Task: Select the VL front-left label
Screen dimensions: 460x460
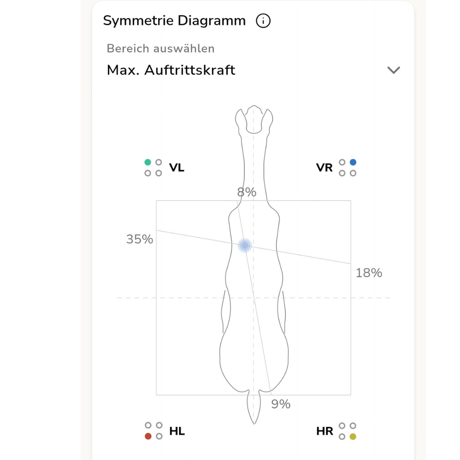Action: (x=177, y=167)
